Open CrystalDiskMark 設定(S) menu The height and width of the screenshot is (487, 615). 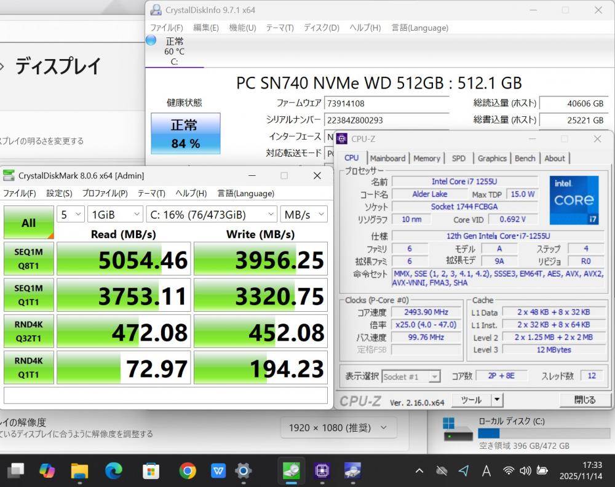(x=59, y=193)
